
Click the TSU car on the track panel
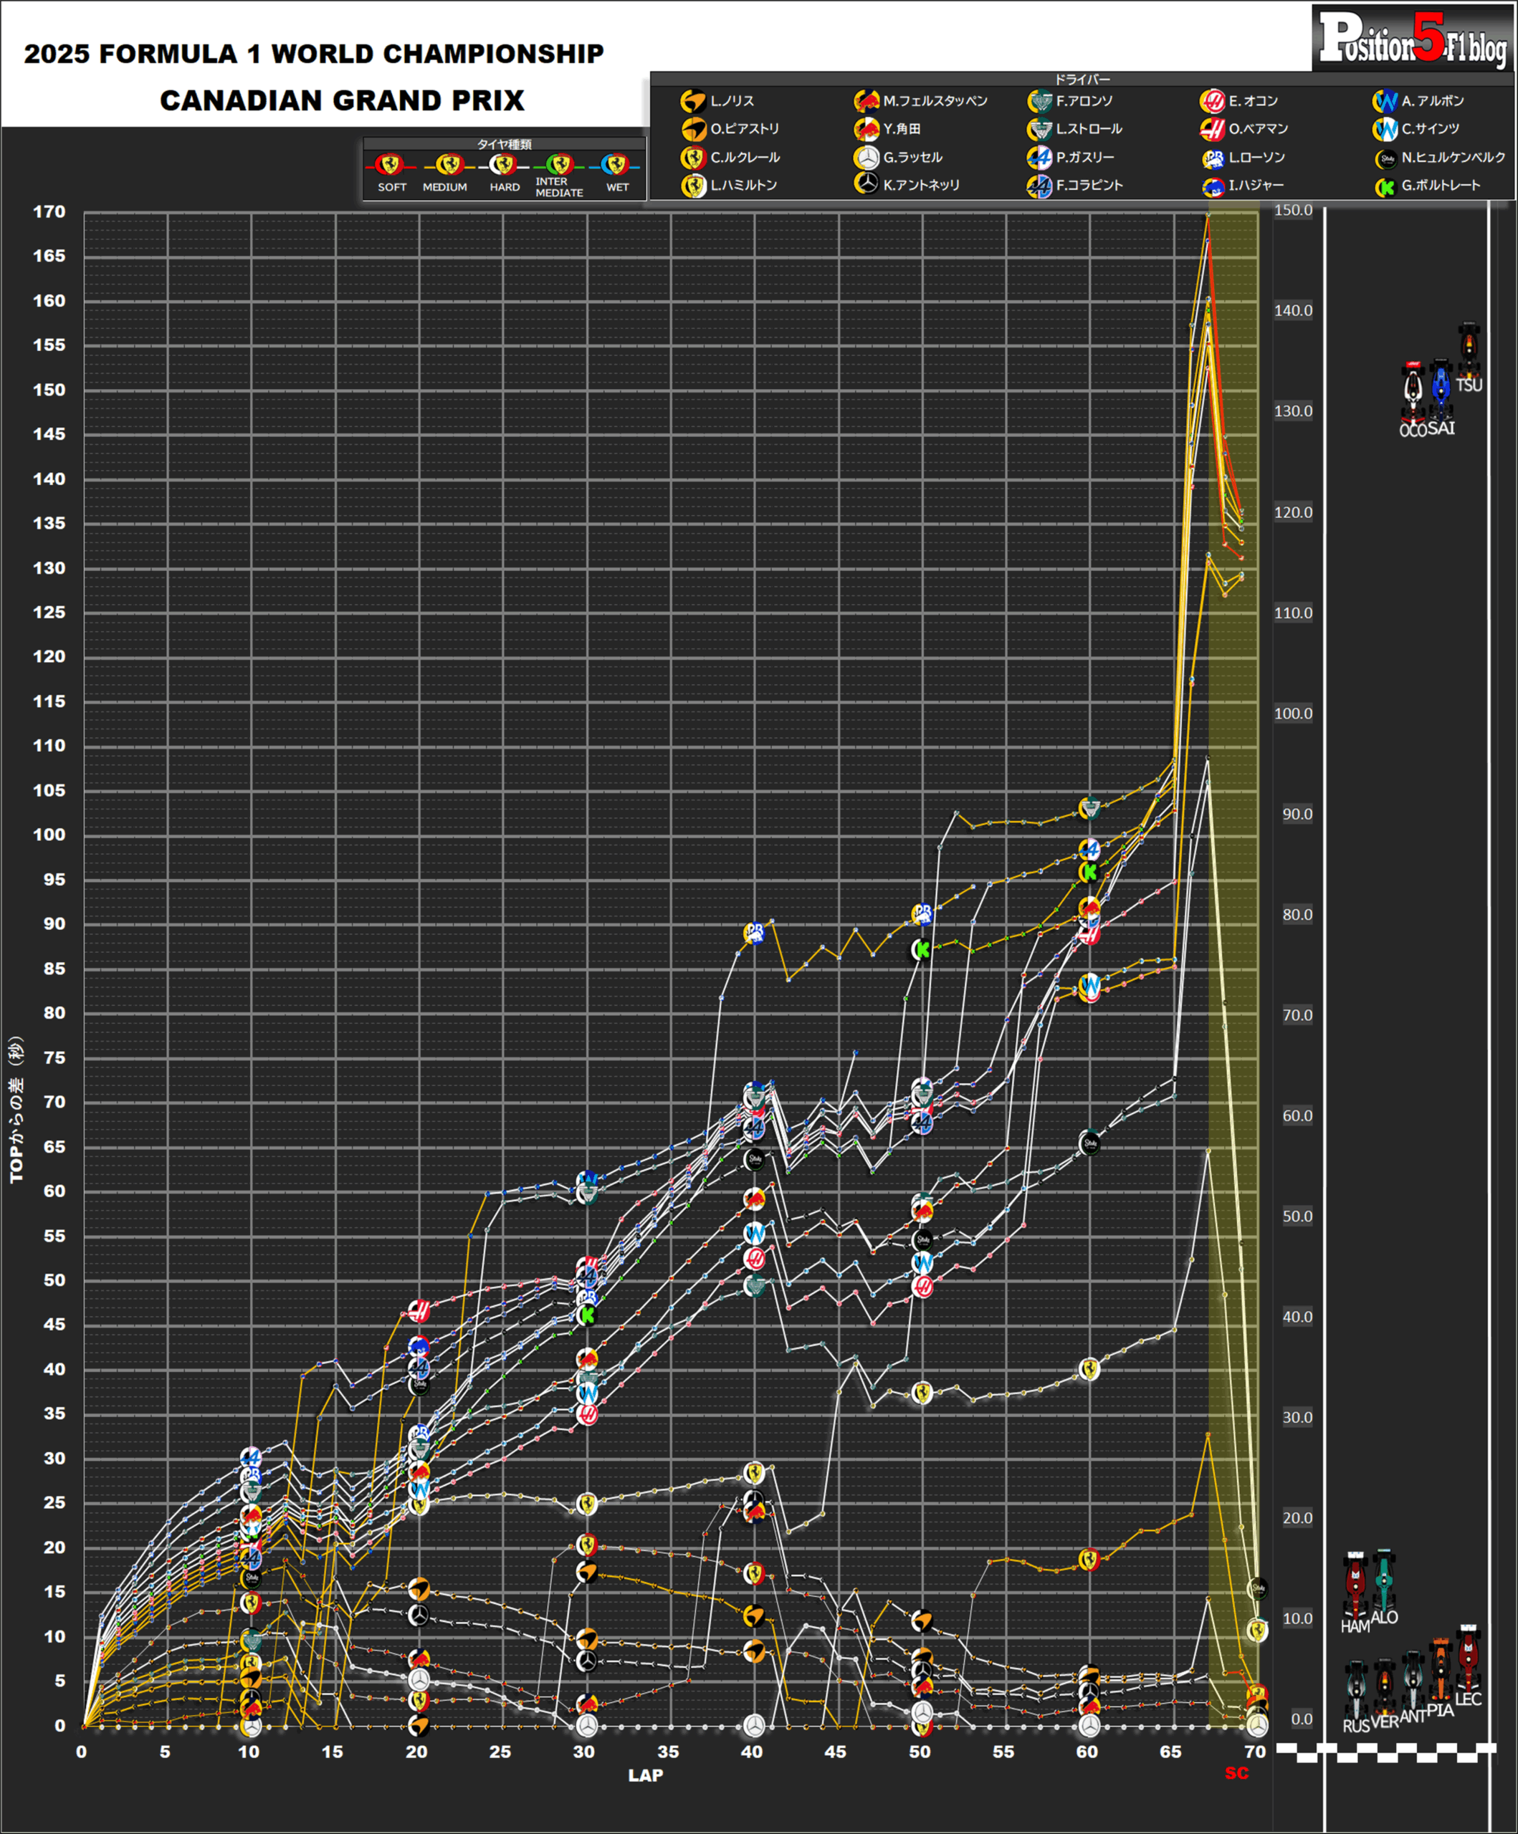[x=1469, y=351]
